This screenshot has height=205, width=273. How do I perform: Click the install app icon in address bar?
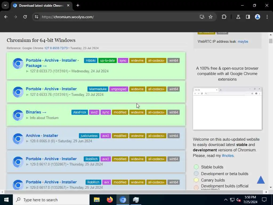tap(202, 17)
